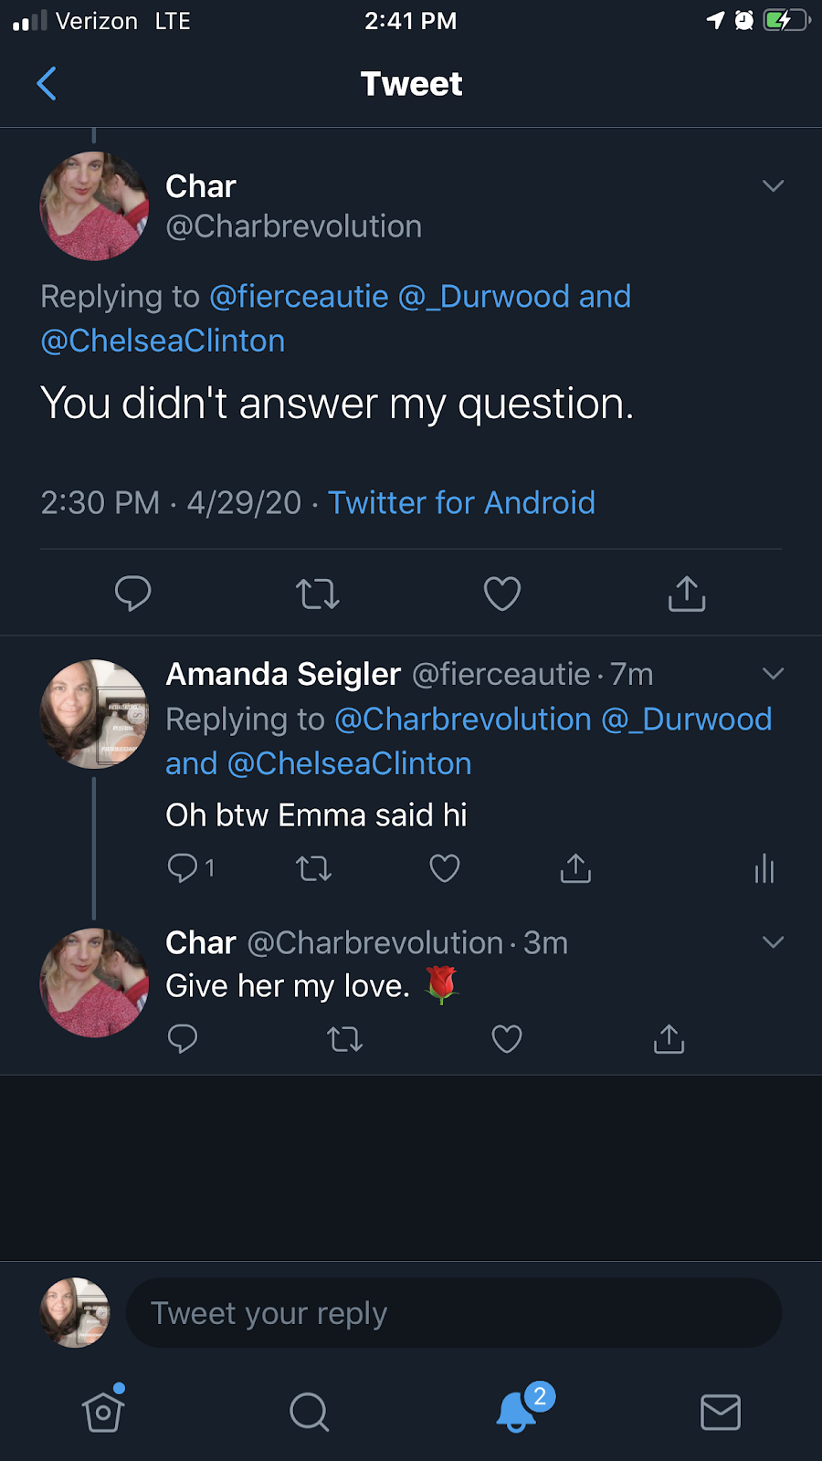Reply to Char's main tweet via comment icon
Screen dimensions: 822x1461
pos(133,594)
